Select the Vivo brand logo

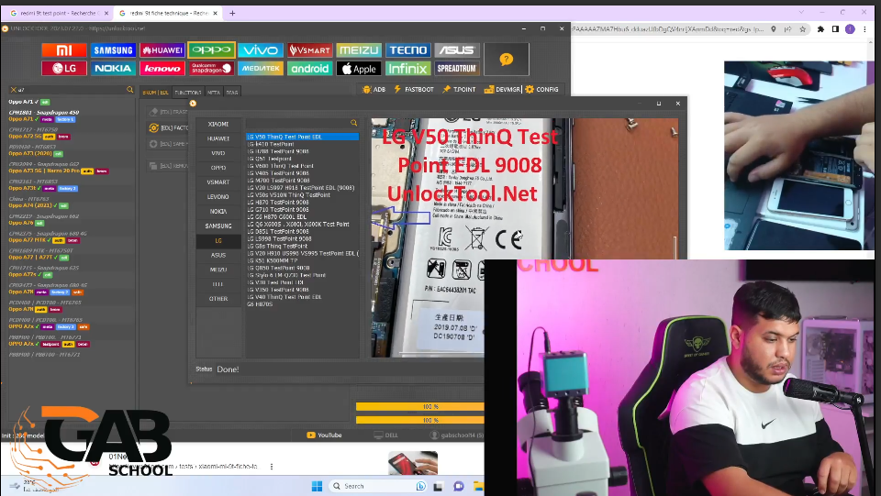[x=260, y=50]
